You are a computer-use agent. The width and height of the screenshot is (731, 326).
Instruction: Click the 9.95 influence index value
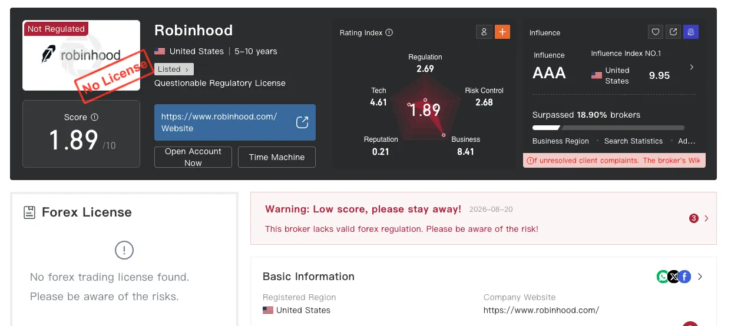point(659,75)
